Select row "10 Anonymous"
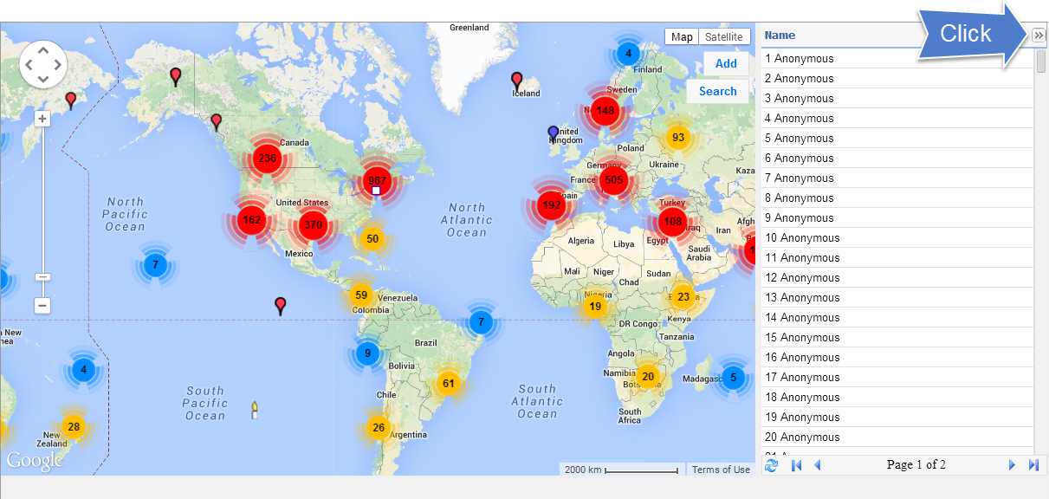This screenshot has width=1049, height=499. click(897, 238)
